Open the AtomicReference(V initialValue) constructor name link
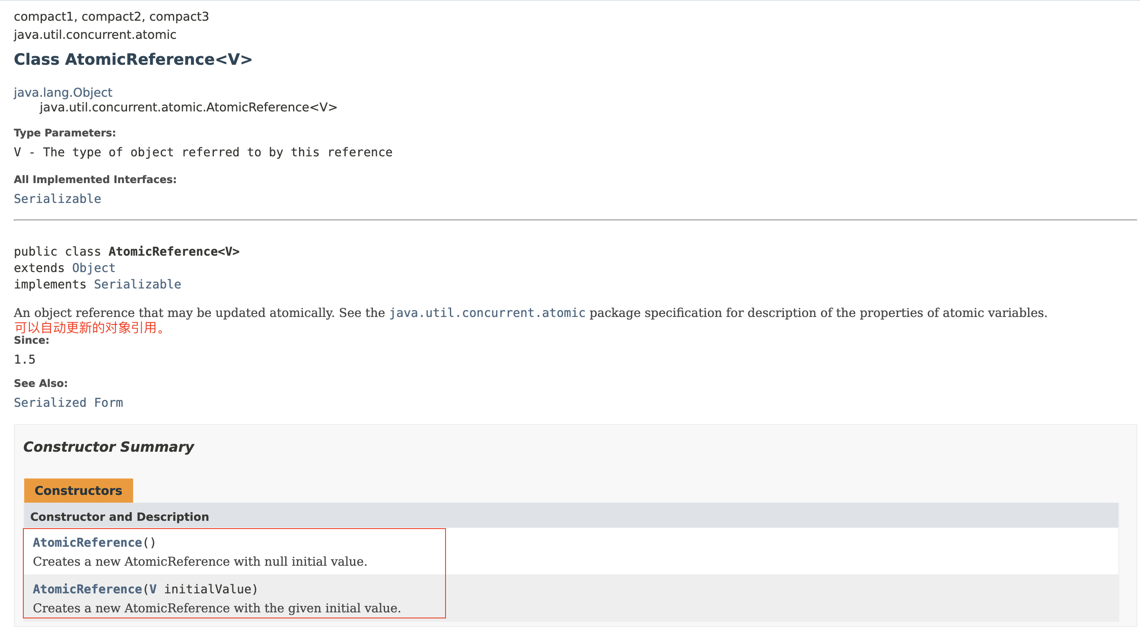 tap(87, 589)
